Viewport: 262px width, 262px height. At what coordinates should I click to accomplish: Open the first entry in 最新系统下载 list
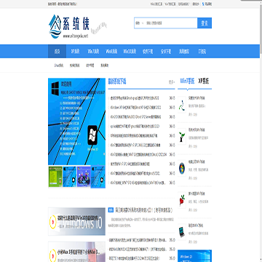(135, 98)
